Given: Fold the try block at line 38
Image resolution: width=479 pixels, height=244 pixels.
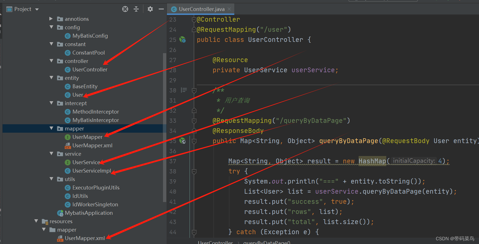Looking at the screenshot, I should (x=194, y=171).
